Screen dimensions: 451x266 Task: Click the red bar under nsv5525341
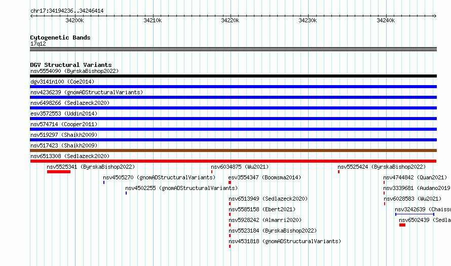point(59,172)
